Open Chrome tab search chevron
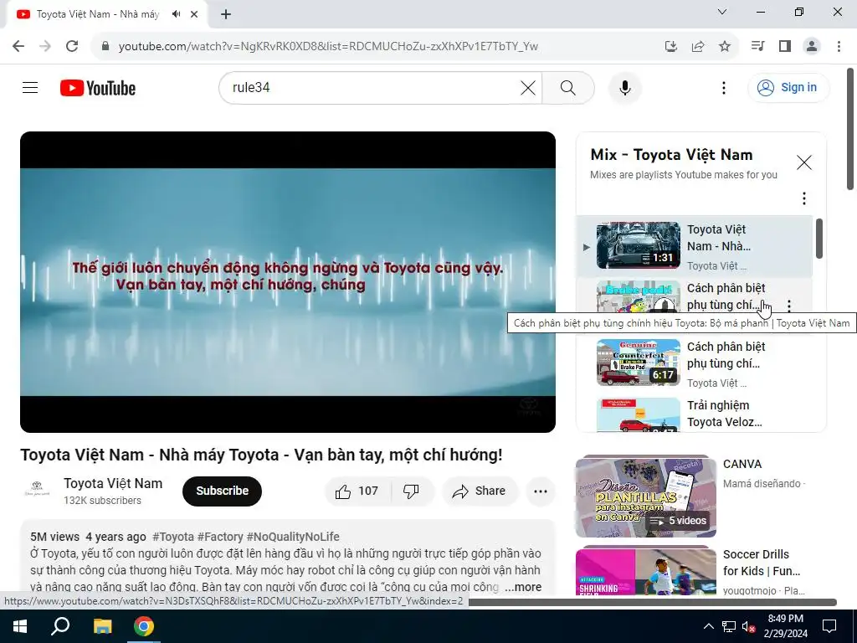The image size is (857, 643). (x=722, y=12)
